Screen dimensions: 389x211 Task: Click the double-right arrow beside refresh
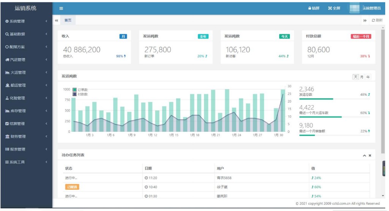pos(365,20)
